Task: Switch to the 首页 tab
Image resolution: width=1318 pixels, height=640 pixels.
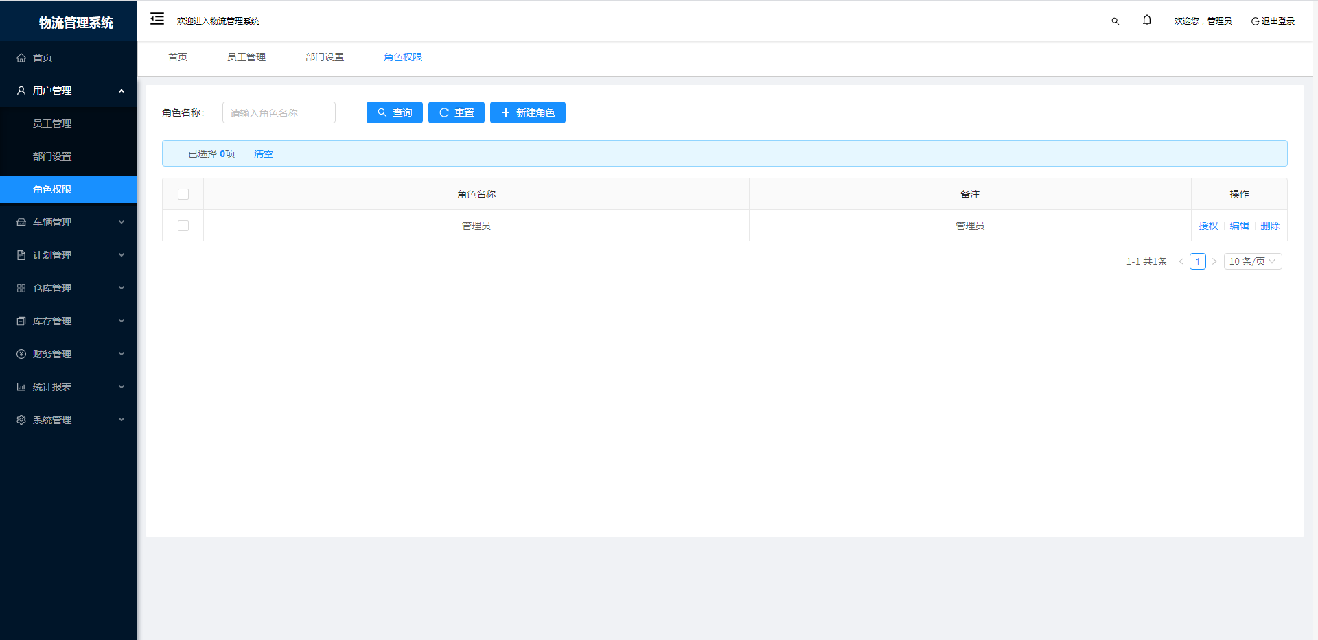Action: (178, 57)
